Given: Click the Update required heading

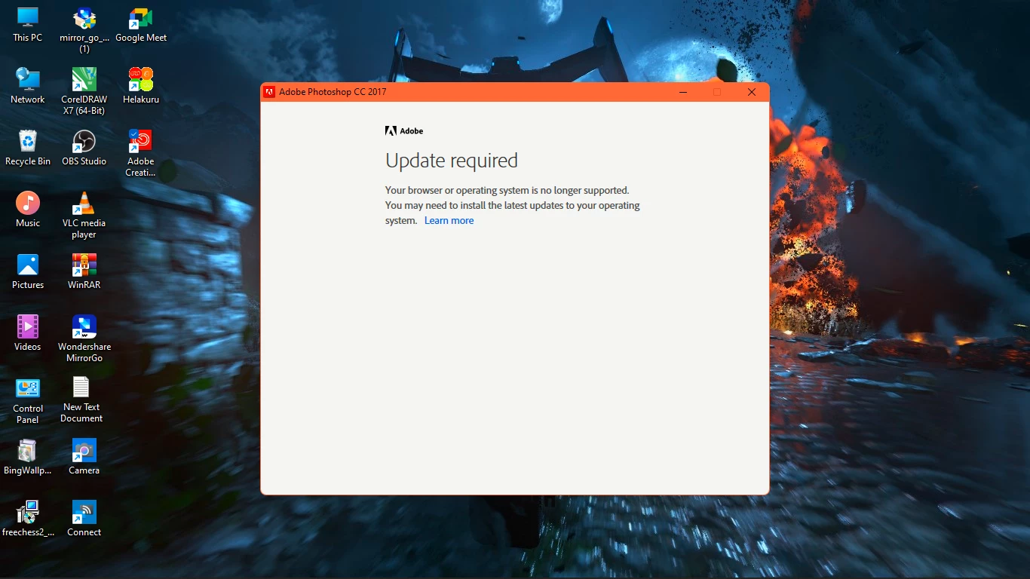Looking at the screenshot, I should 452,161.
